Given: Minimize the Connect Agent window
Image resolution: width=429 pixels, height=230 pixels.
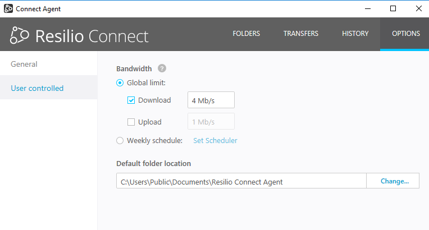Looking at the screenshot, I should click(368, 8).
